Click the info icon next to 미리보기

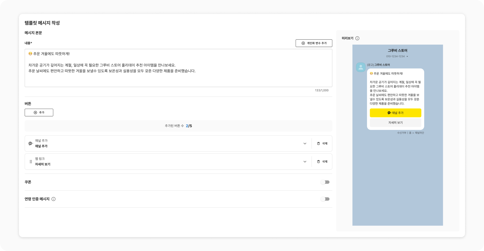pyautogui.click(x=357, y=38)
